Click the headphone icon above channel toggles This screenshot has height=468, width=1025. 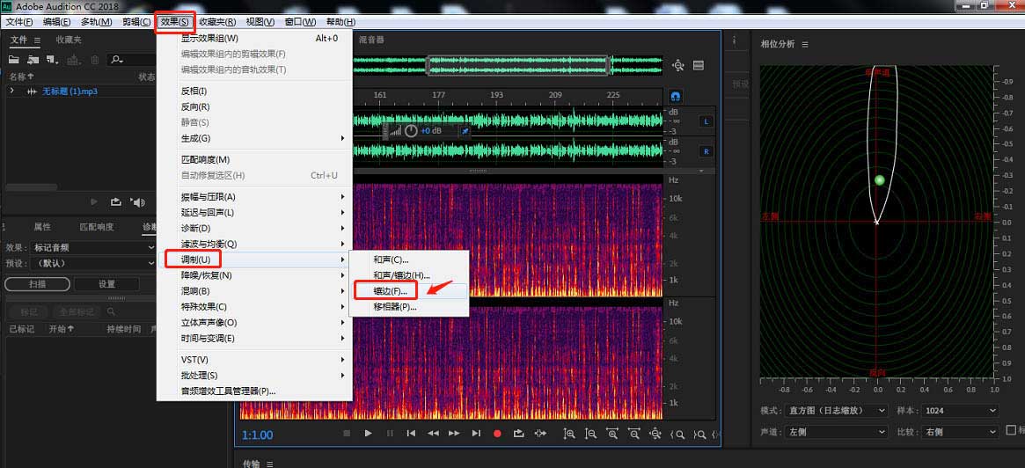point(676,96)
